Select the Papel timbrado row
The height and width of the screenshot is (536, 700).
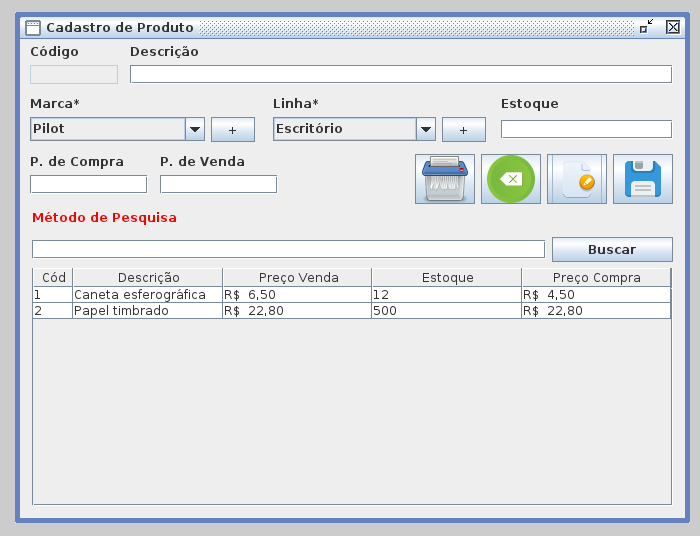[x=351, y=311]
